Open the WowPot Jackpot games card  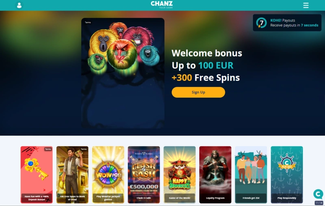click(x=108, y=175)
